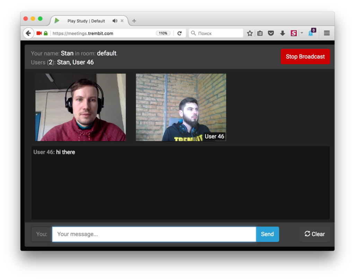Click the User 46 label on video

[x=214, y=137]
